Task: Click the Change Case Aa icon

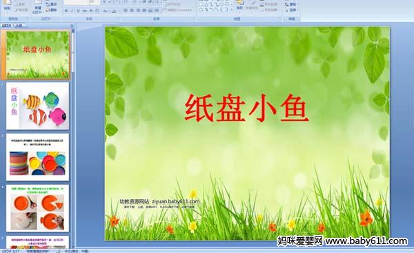Action: 106,10
